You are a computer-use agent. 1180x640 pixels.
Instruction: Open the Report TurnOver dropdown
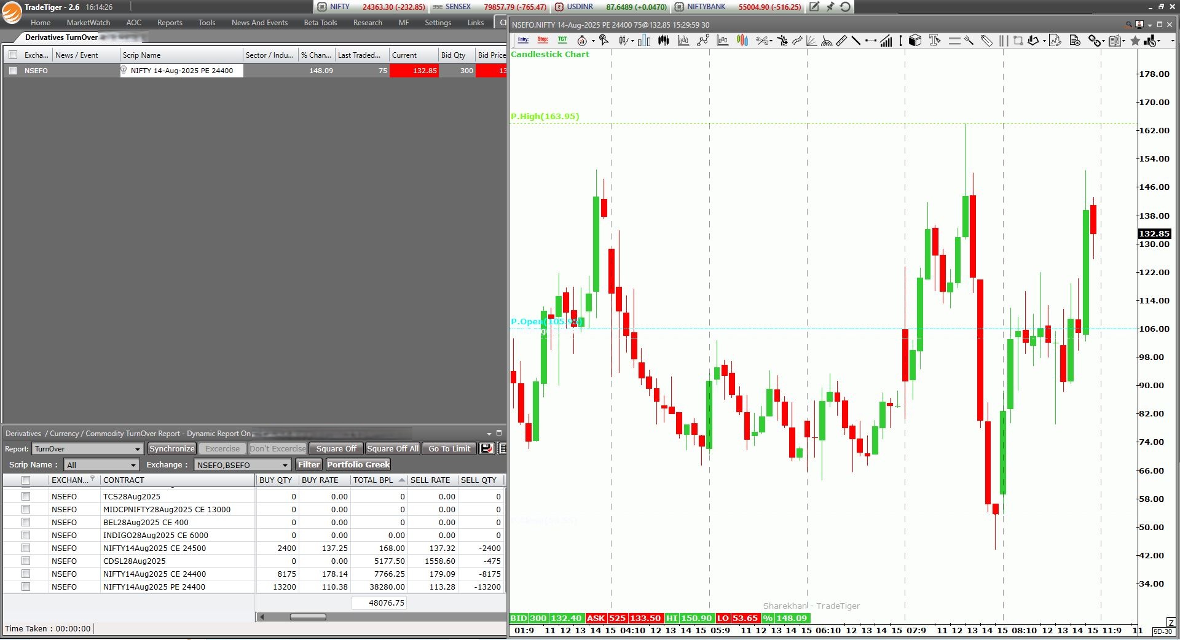(x=88, y=449)
